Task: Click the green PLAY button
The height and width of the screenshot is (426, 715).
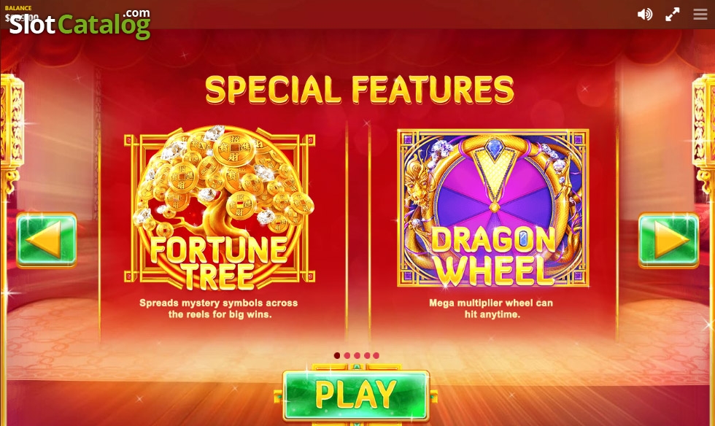Action: click(356, 395)
